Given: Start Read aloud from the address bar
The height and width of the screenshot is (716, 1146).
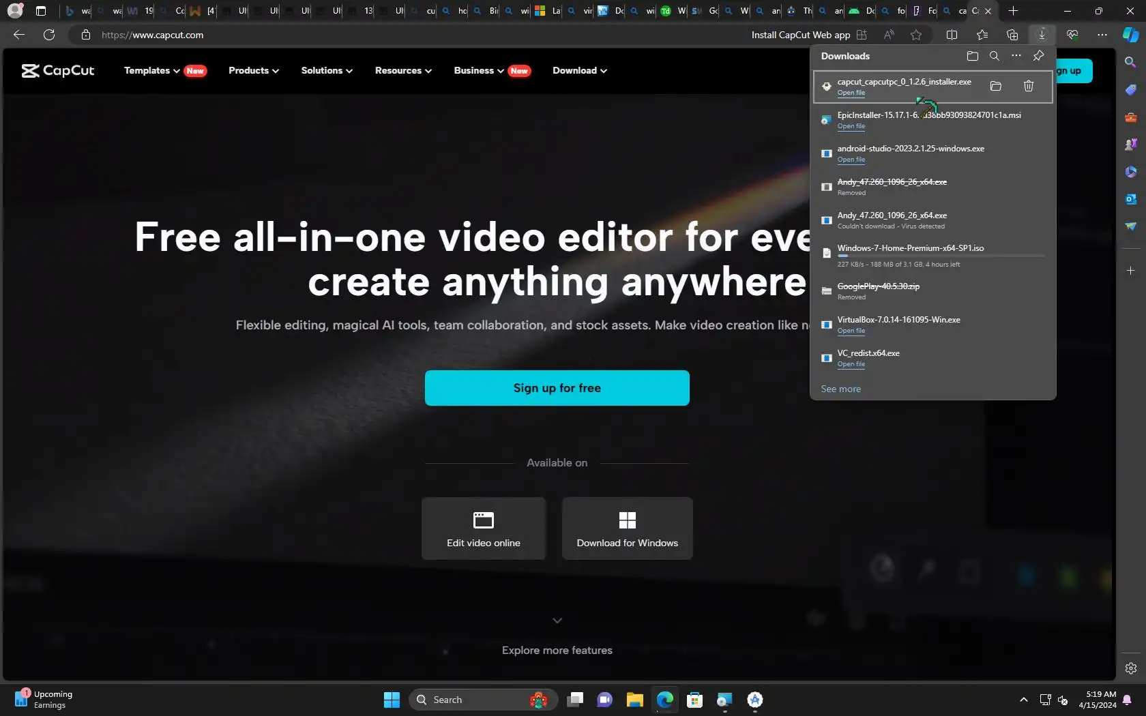Looking at the screenshot, I should (x=889, y=35).
